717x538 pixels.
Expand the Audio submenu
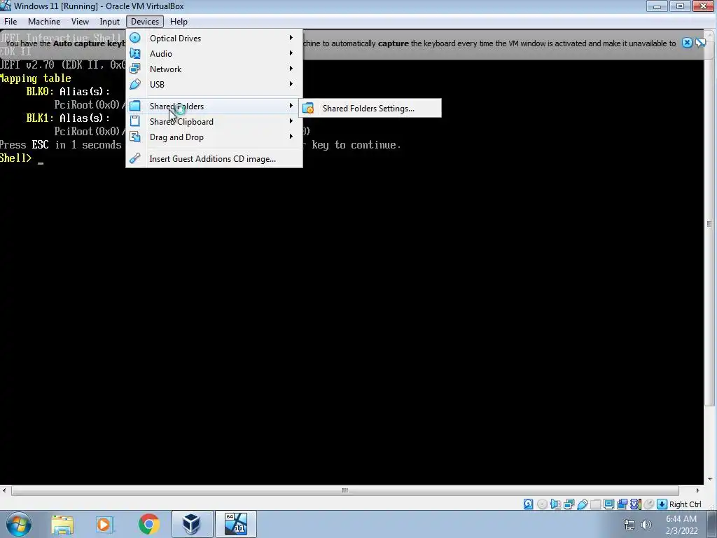[x=214, y=53]
